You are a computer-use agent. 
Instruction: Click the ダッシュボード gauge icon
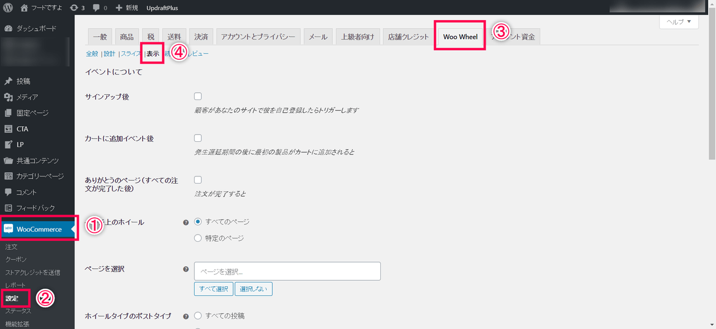[x=8, y=28]
